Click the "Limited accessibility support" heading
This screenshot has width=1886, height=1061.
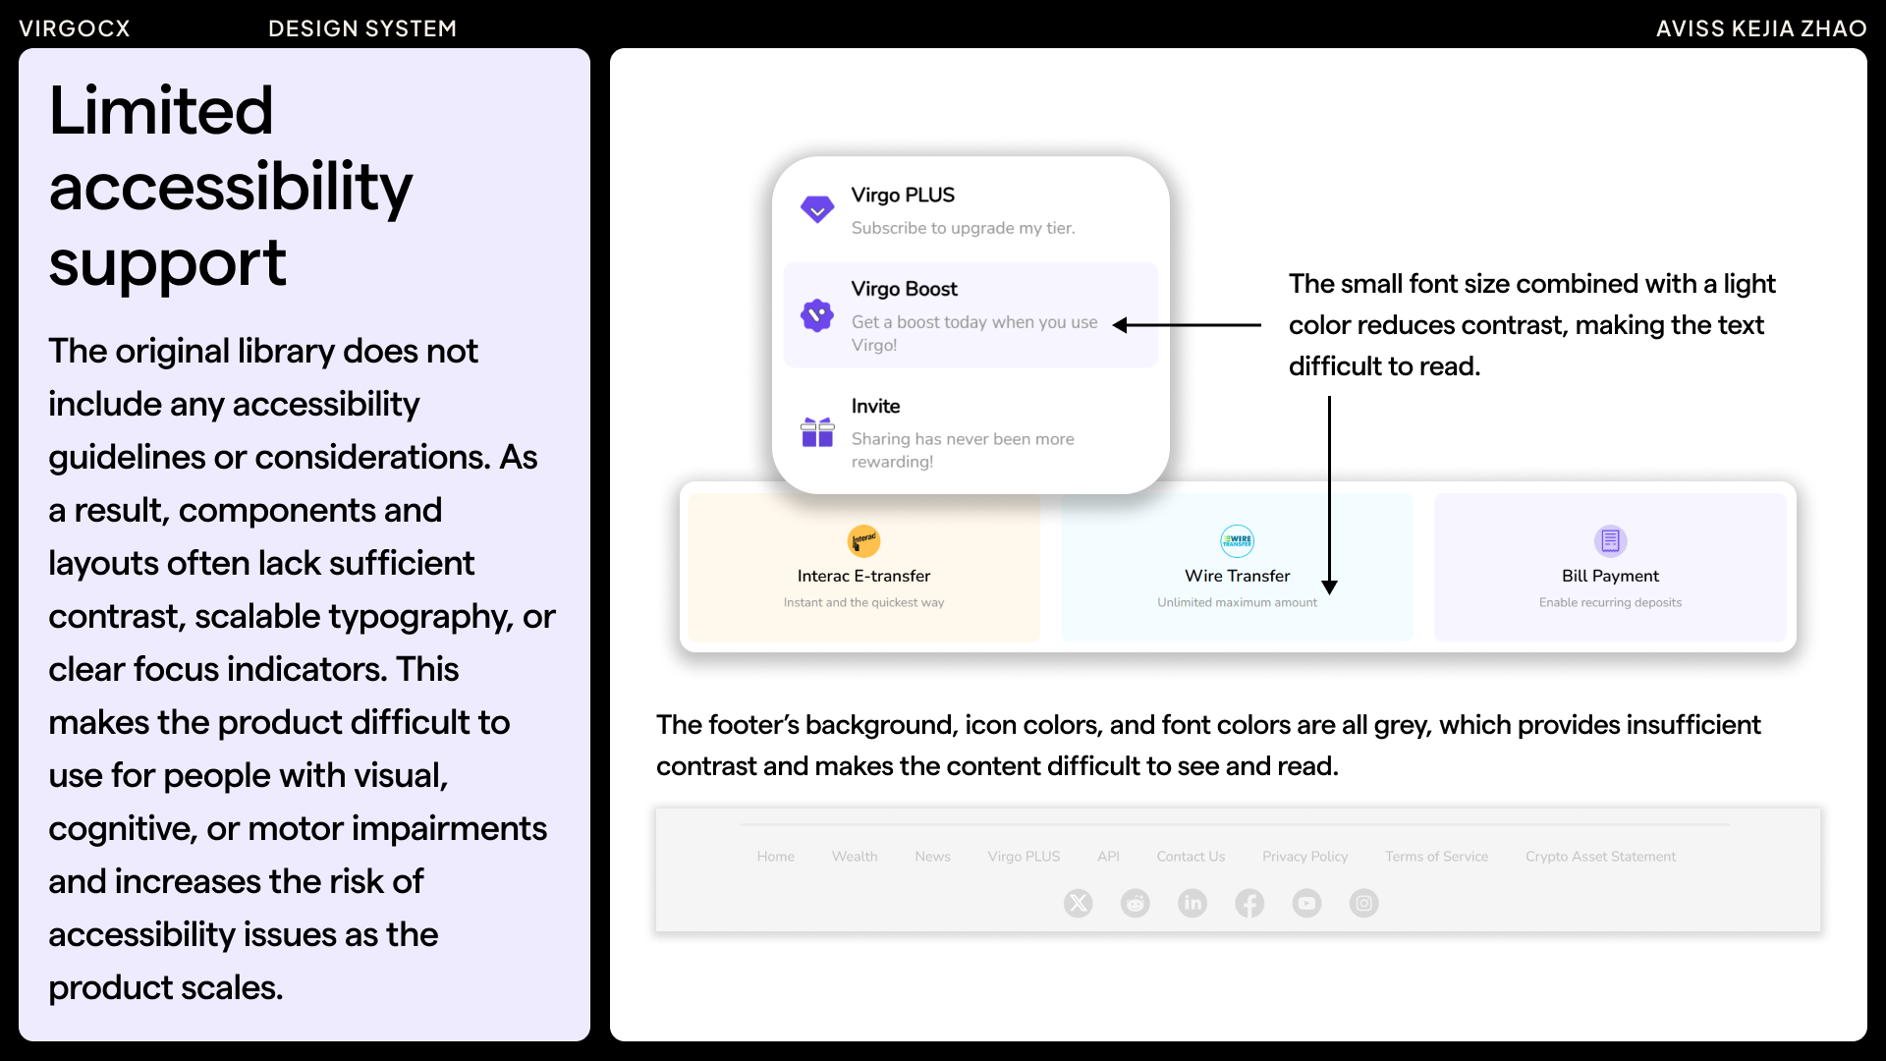click(x=231, y=186)
